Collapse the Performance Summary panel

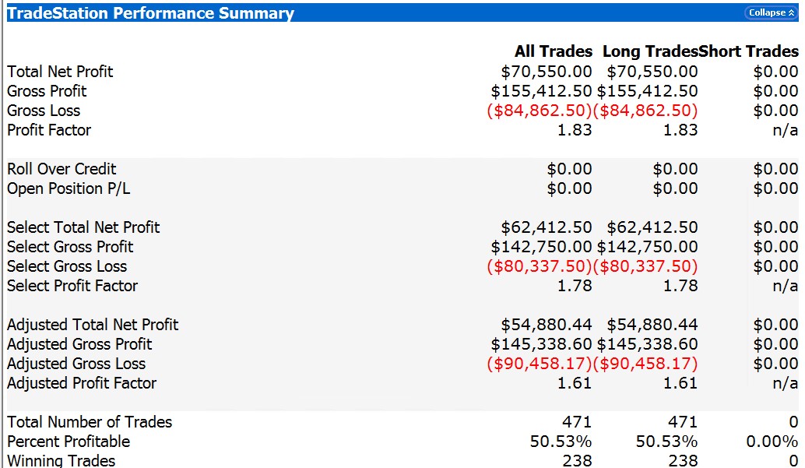pyautogui.click(x=771, y=12)
